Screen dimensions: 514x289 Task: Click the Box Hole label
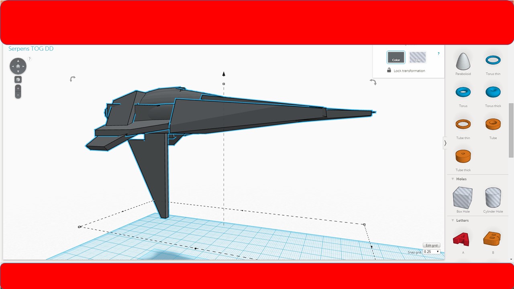tap(463, 212)
